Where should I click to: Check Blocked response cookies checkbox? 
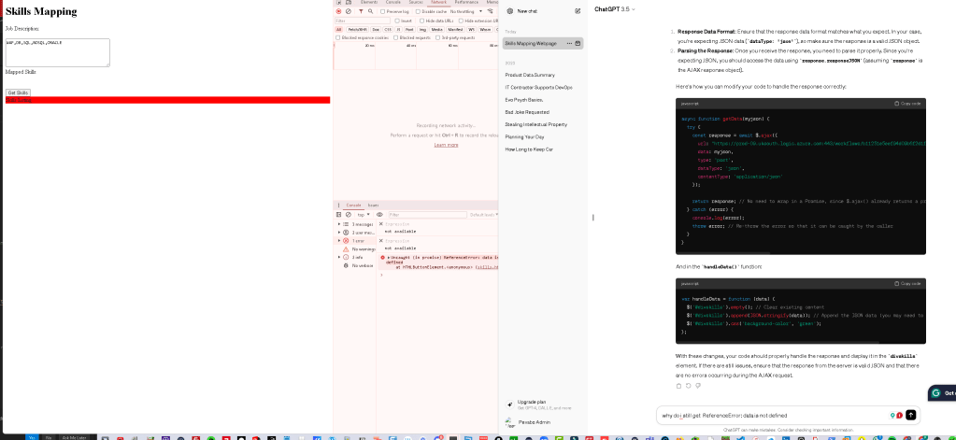point(337,37)
